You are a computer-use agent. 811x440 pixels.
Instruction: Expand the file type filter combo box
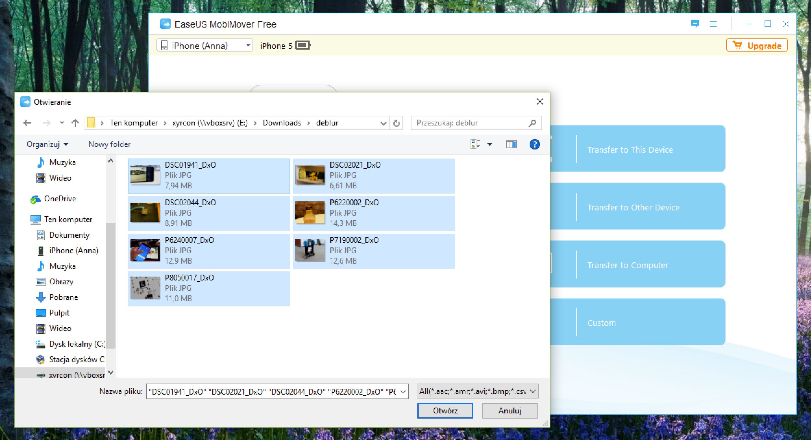[477, 391]
